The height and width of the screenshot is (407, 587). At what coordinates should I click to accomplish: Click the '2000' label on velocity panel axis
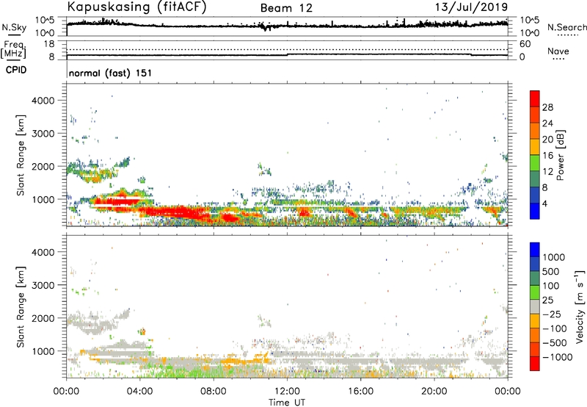(43, 318)
